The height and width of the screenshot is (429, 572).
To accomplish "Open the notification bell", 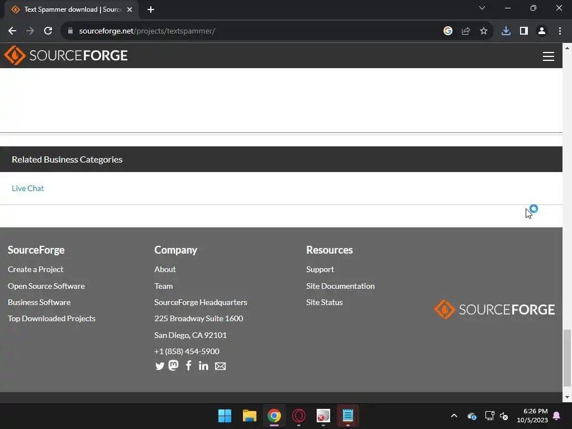I will click(557, 416).
